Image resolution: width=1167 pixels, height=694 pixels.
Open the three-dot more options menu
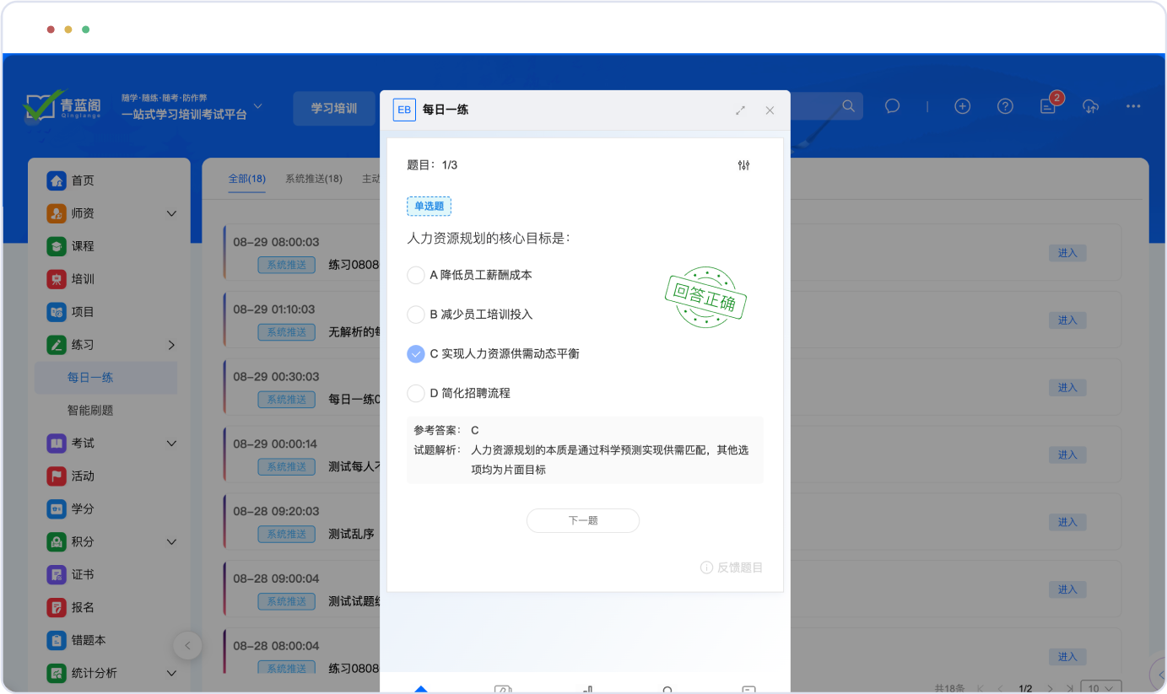(1133, 106)
